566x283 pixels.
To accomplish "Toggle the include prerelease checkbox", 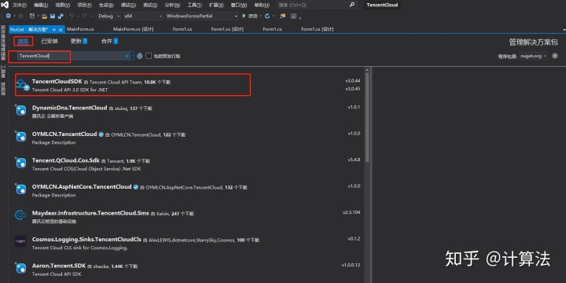I will point(149,56).
